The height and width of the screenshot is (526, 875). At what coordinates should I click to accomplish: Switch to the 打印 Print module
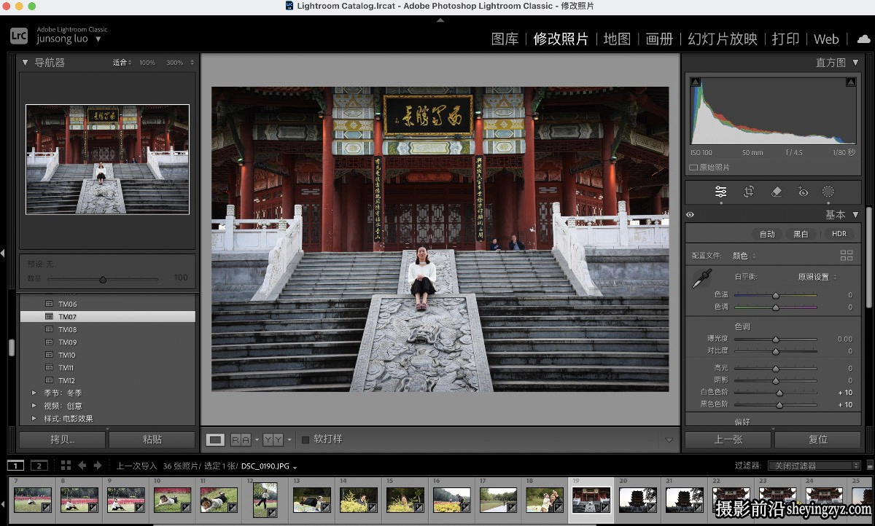[786, 39]
